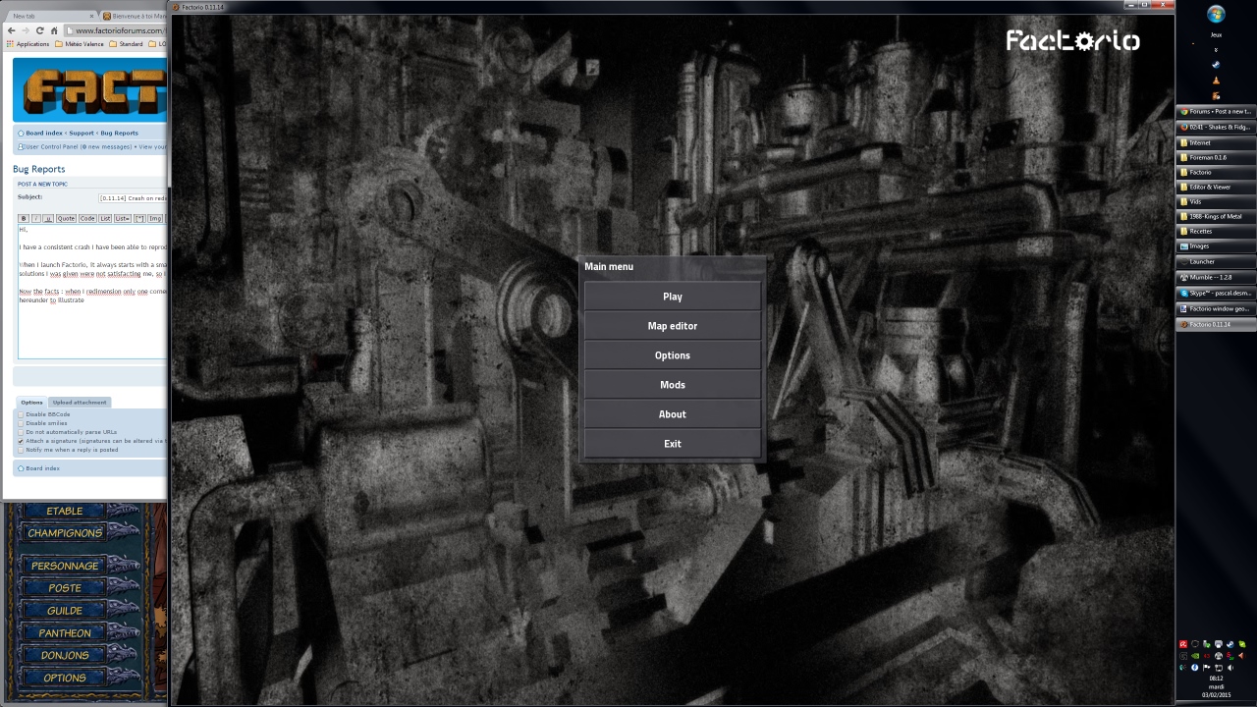This screenshot has height=707, width=1257.
Task: Click the Img BBCode button
Action: click(x=155, y=218)
